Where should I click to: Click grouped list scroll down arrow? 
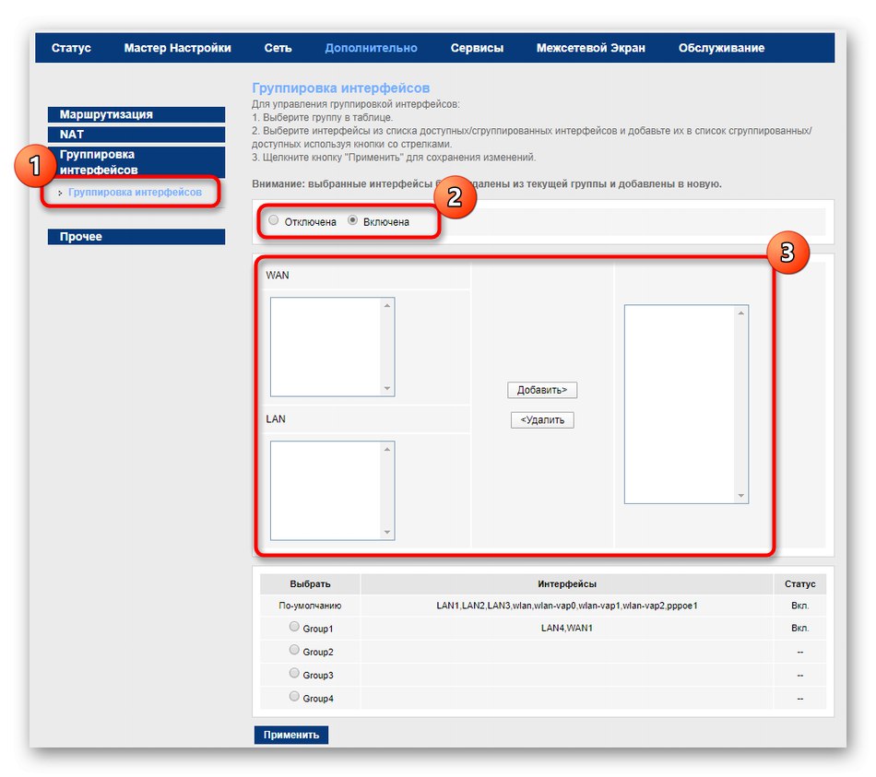(x=740, y=496)
